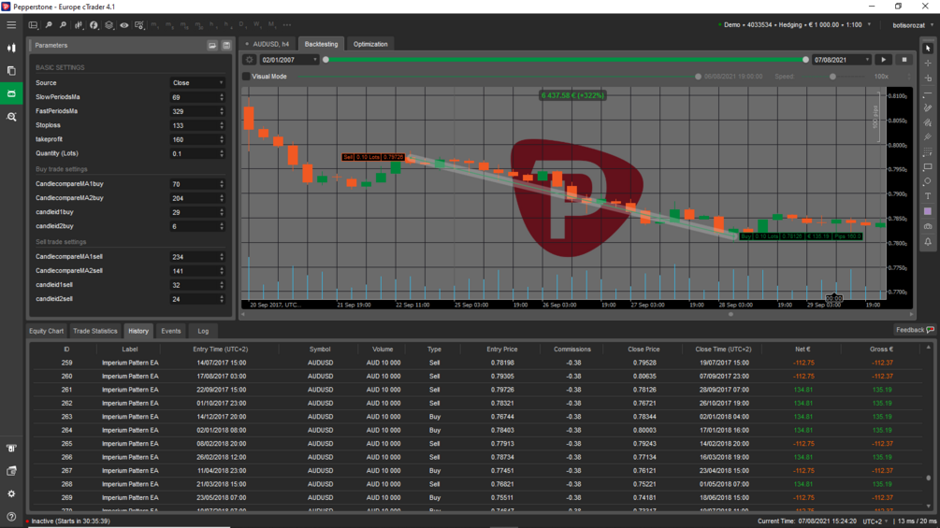Viewport: 940px width, 528px height.
Task: Sort history by the Net € column
Action: pyautogui.click(x=803, y=349)
